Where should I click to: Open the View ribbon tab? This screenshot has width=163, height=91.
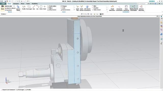(22, 4)
